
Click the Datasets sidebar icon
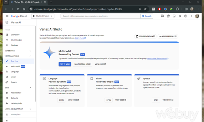pyautogui.click(x=7, y=98)
